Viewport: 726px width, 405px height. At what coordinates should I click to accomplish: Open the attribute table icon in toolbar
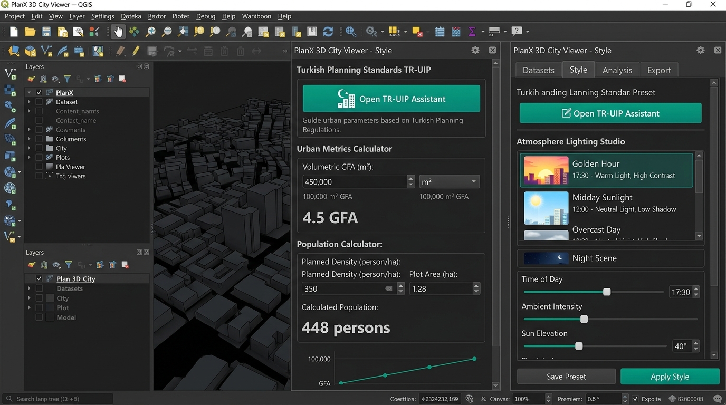tap(440, 32)
